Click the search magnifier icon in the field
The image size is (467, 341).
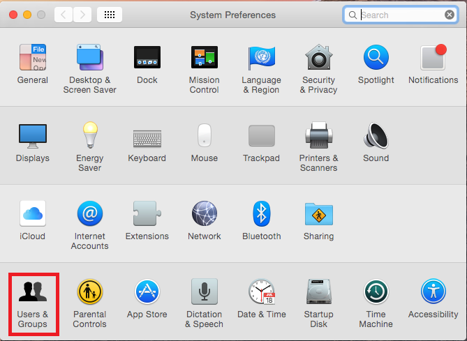(353, 15)
